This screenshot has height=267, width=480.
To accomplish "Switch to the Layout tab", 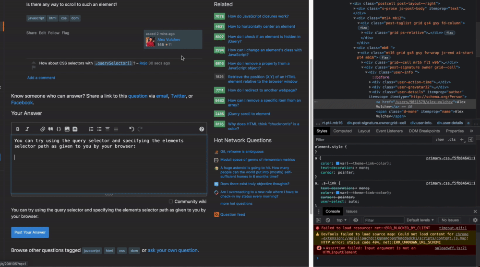I will (364, 131).
